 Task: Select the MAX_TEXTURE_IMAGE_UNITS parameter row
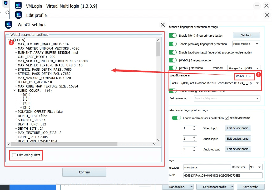point(43,44)
